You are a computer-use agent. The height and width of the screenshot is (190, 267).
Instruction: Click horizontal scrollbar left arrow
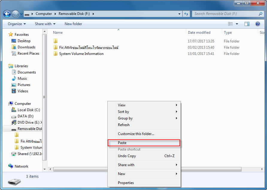50,169
